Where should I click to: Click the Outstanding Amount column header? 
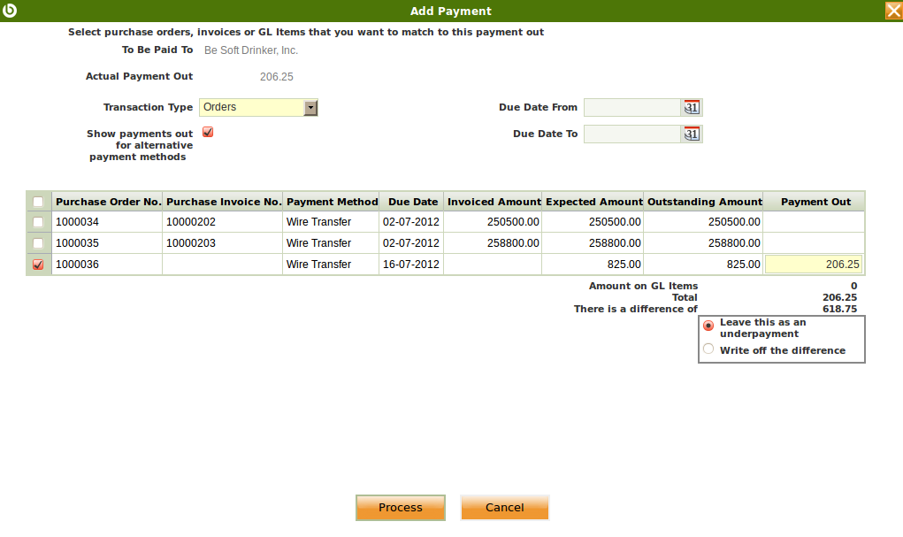pyautogui.click(x=704, y=202)
